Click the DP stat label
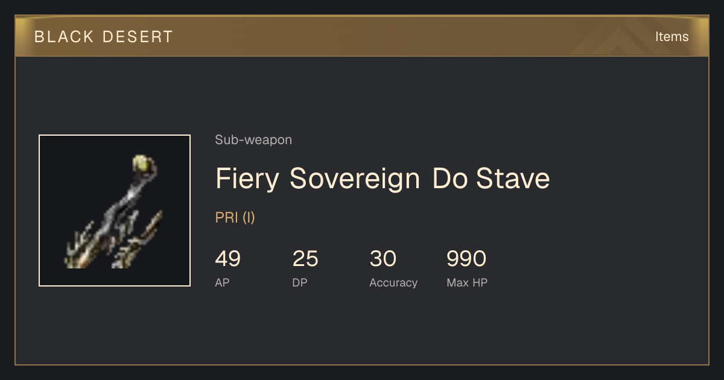The height and width of the screenshot is (380, 724). 300,282
